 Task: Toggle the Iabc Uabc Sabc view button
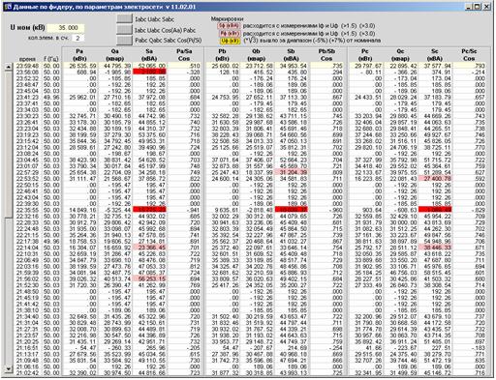124,18
